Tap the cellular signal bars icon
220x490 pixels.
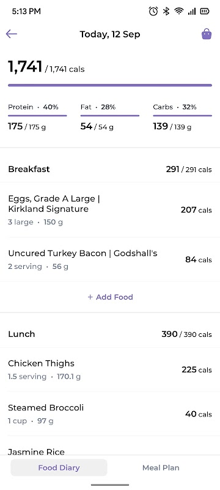click(192, 12)
